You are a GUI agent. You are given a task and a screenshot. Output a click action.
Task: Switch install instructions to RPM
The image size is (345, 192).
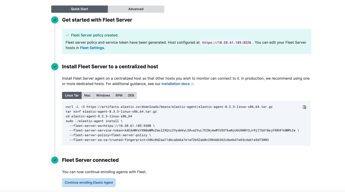click(x=119, y=95)
